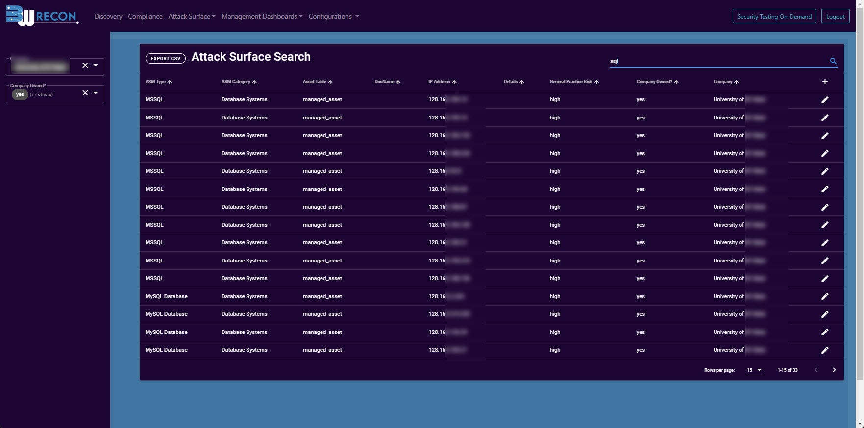Click the "yes" chip in Company Owned? filter

click(20, 95)
